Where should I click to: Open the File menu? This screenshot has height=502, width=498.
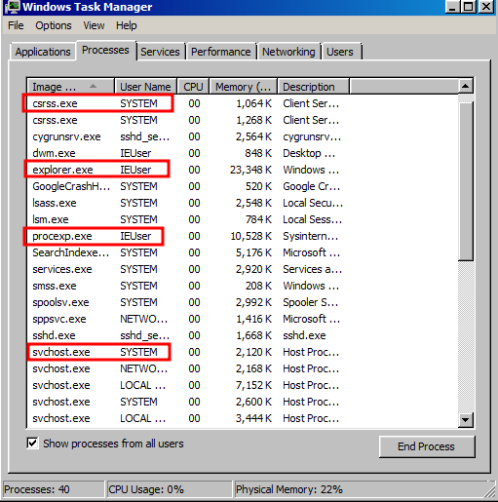tap(16, 25)
